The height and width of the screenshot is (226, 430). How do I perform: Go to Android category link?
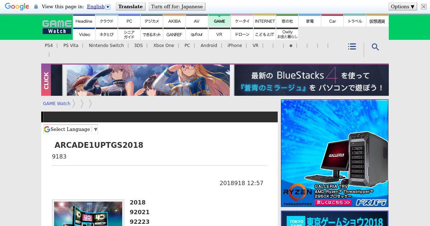[209, 46]
